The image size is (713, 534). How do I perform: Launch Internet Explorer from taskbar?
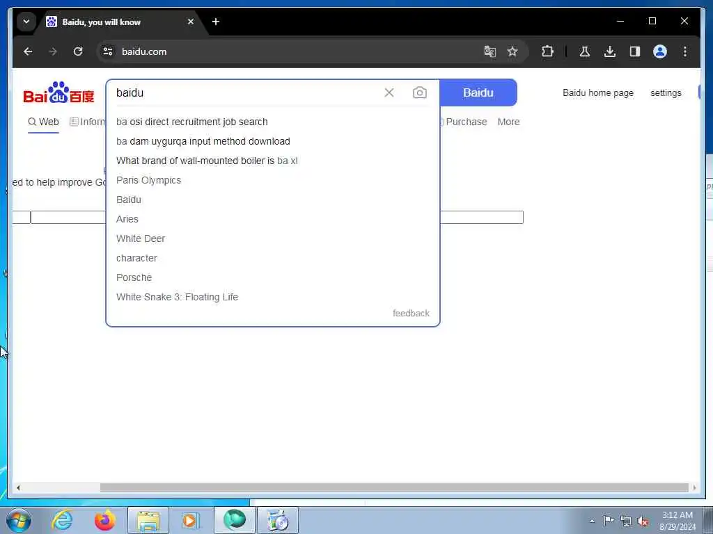(62, 520)
